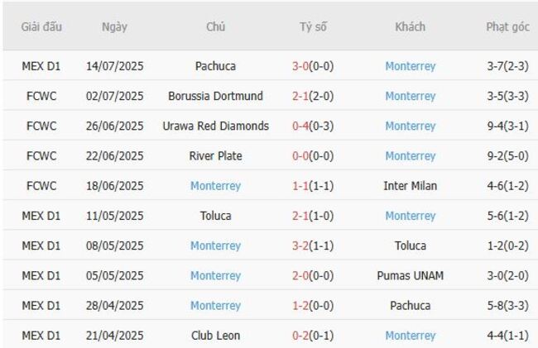The height and width of the screenshot is (348, 538).
Task: Click the "Giải đấu" column header
Action: pos(41,26)
